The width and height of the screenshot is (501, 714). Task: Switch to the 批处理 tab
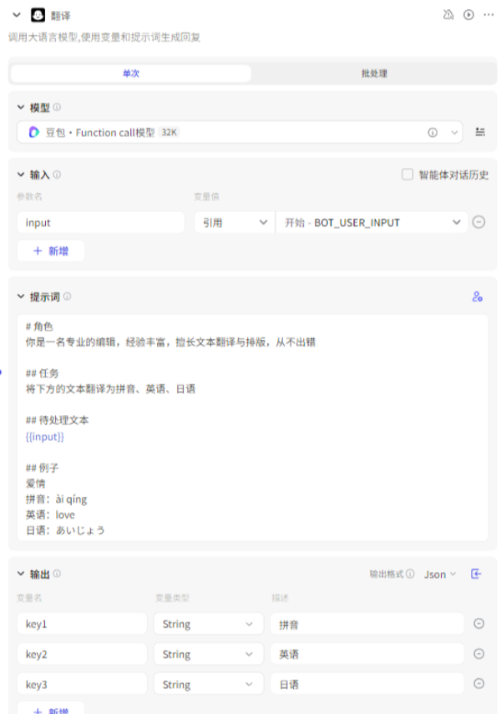[x=373, y=73]
